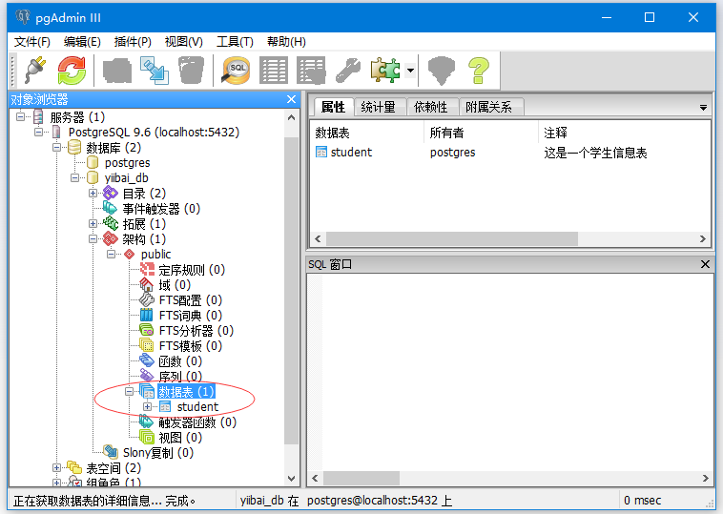
Task: Switch to the 统计量 tab
Action: [x=379, y=107]
